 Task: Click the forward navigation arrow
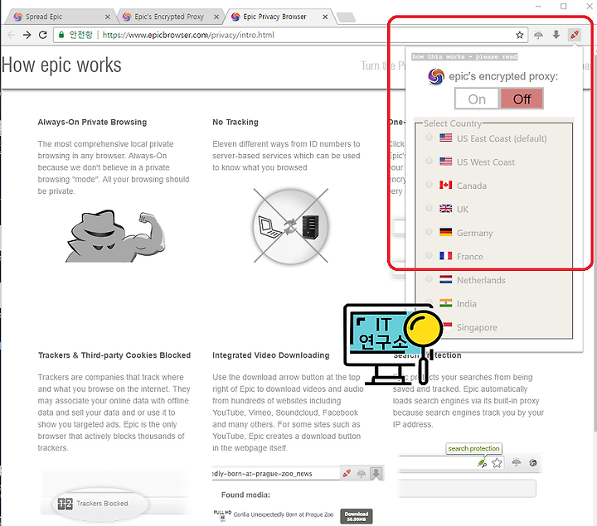pos(27,35)
